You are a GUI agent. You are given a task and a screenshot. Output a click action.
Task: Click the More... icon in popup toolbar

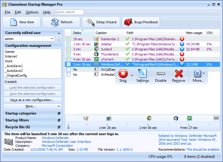tap(197, 74)
